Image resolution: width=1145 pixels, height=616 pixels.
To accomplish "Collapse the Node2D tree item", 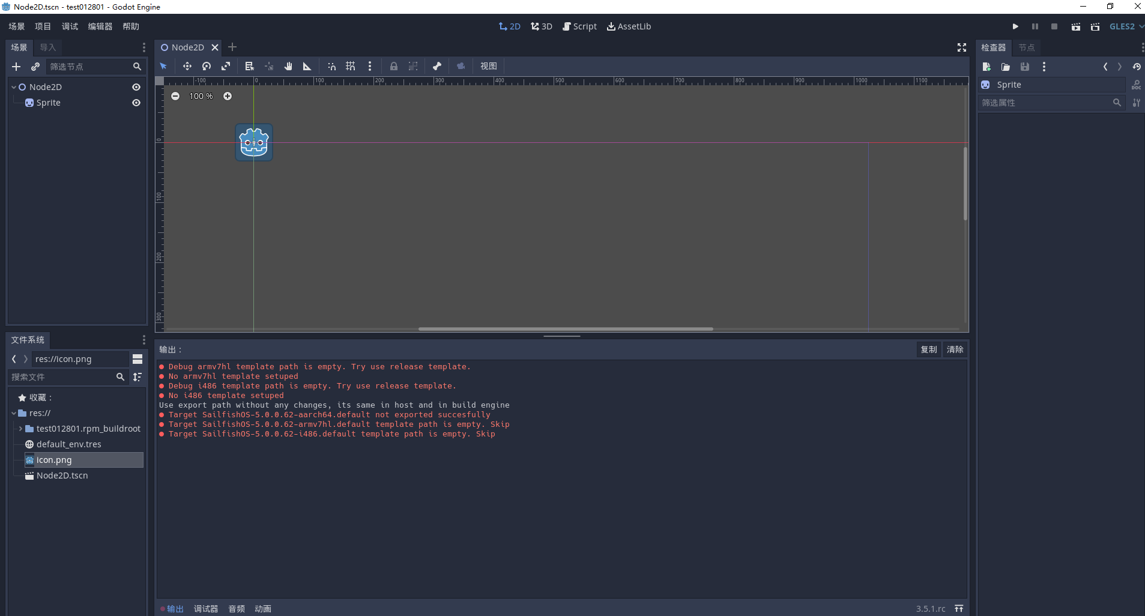I will [x=13, y=86].
